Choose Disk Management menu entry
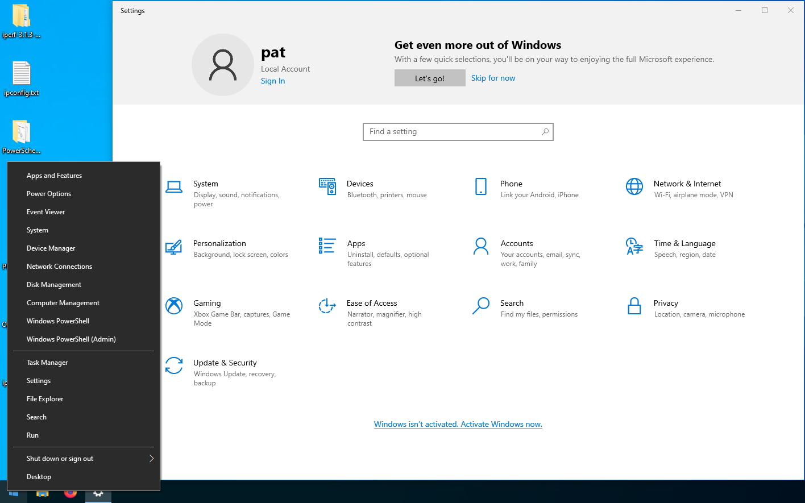 pos(84,285)
